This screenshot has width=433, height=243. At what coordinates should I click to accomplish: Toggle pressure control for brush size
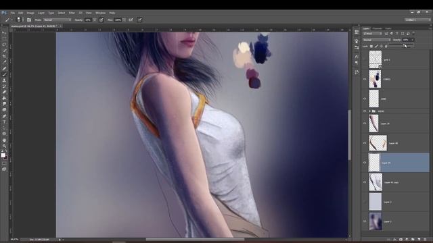tap(139, 20)
